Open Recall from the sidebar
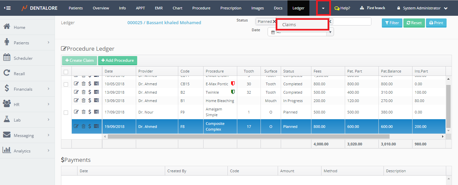The image size is (458, 185). click(x=19, y=74)
